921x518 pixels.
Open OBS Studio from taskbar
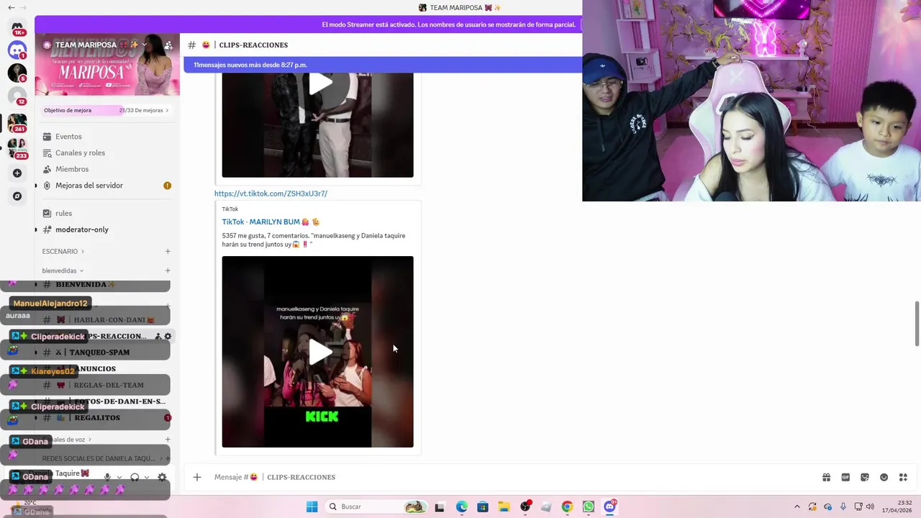pyautogui.click(x=525, y=506)
